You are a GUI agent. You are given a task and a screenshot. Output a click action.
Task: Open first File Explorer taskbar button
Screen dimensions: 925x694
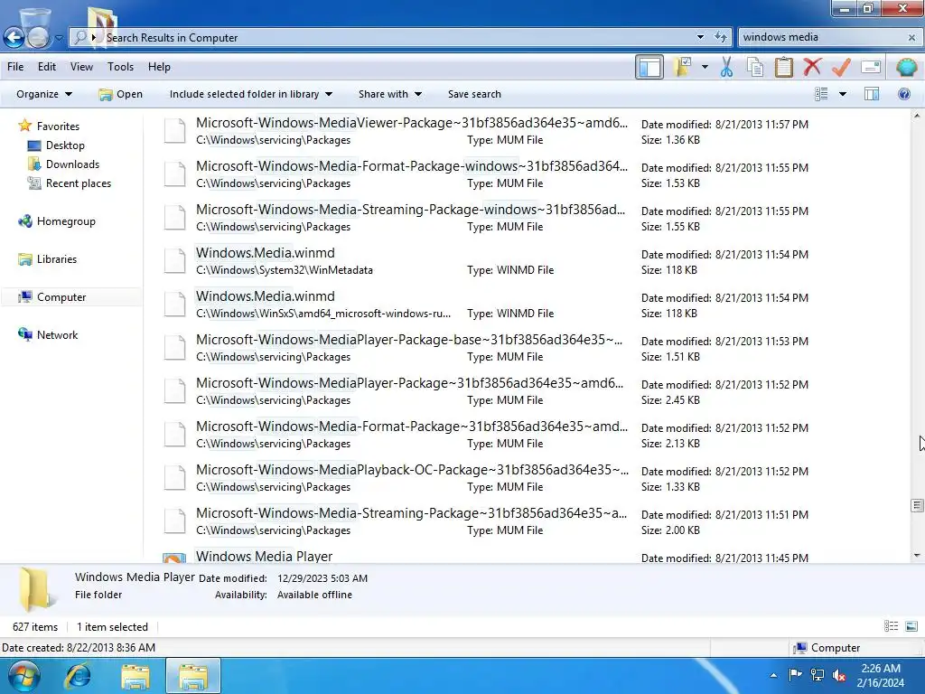pyautogui.click(x=135, y=676)
